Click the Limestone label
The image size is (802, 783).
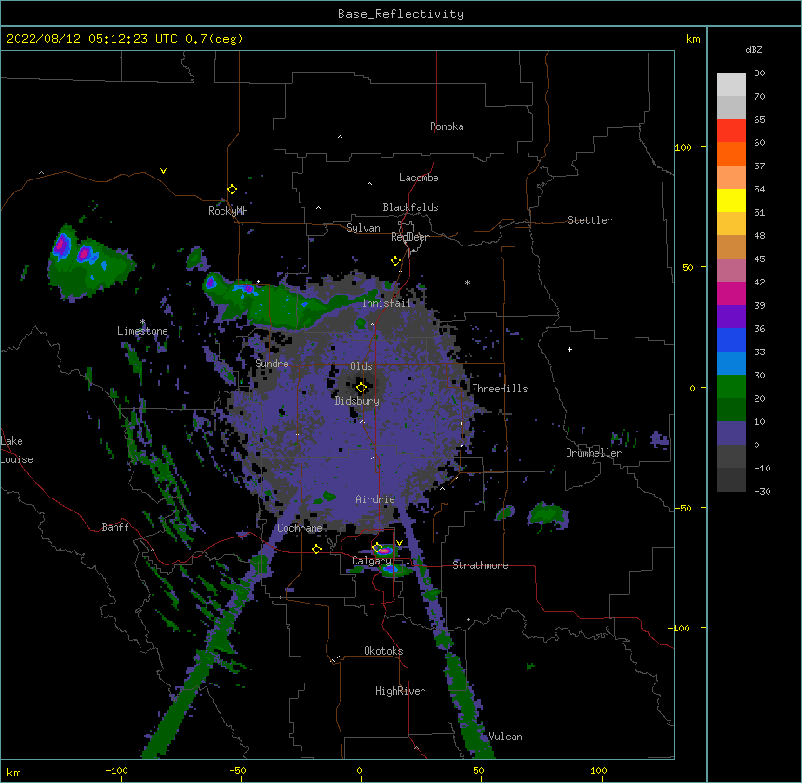click(142, 331)
